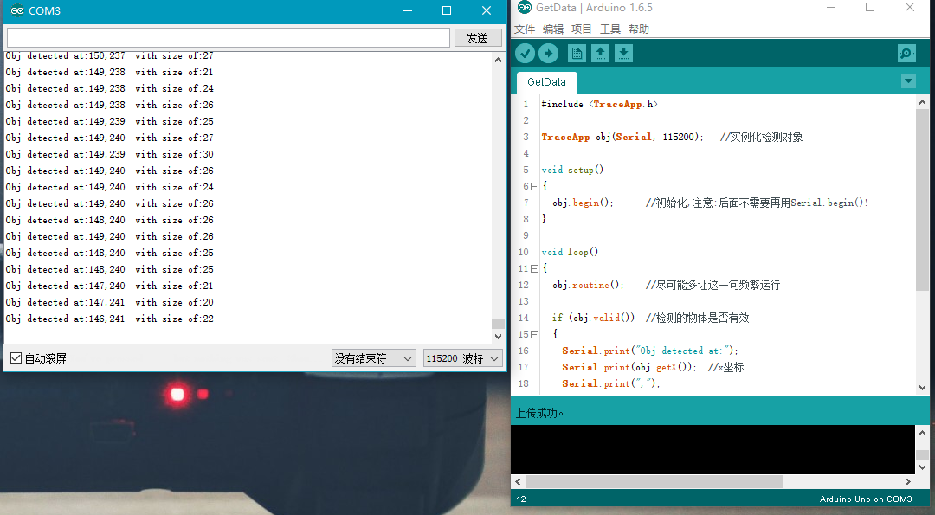The image size is (935, 515).
Task: Click the Arduino logo in GetData title bar
Action: pos(524,8)
